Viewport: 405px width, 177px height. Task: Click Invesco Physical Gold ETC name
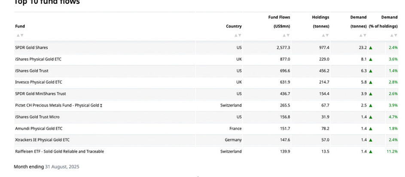[39, 82]
